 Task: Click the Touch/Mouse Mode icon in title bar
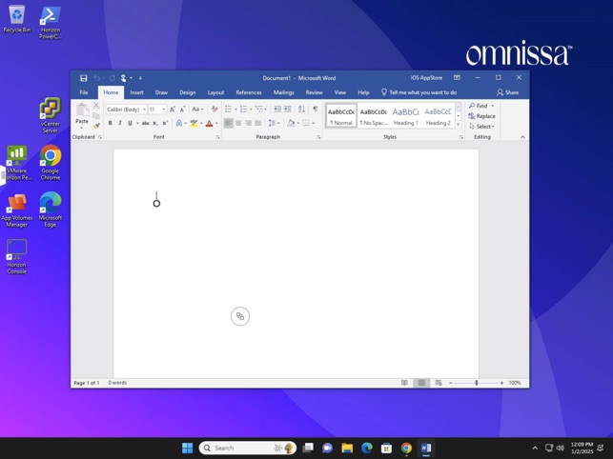click(x=124, y=78)
